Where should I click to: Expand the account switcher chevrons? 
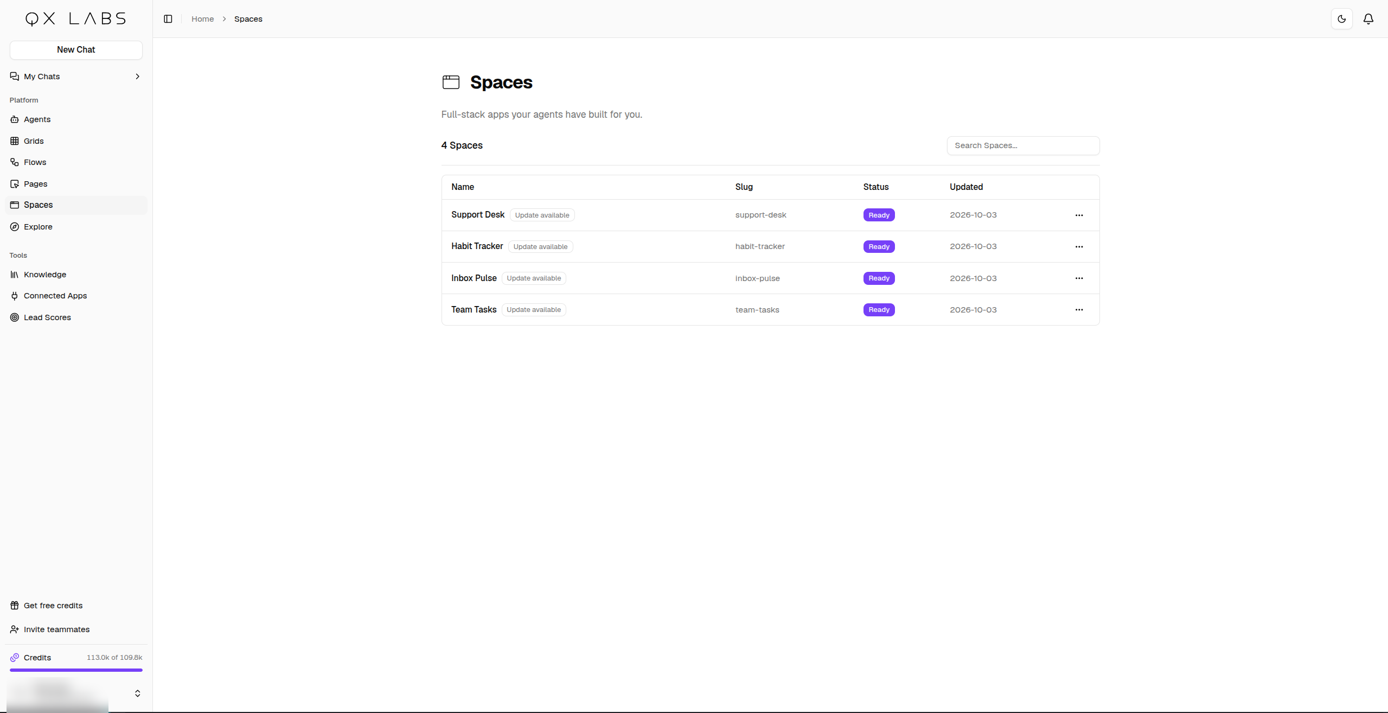138,693
